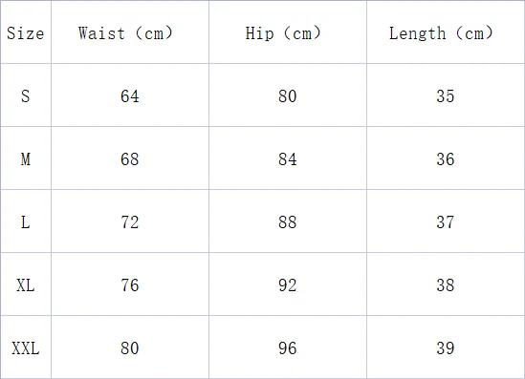Viewport: 525px width, 379px height.
Task: Click the XL size label
Action: click(26, 285)
